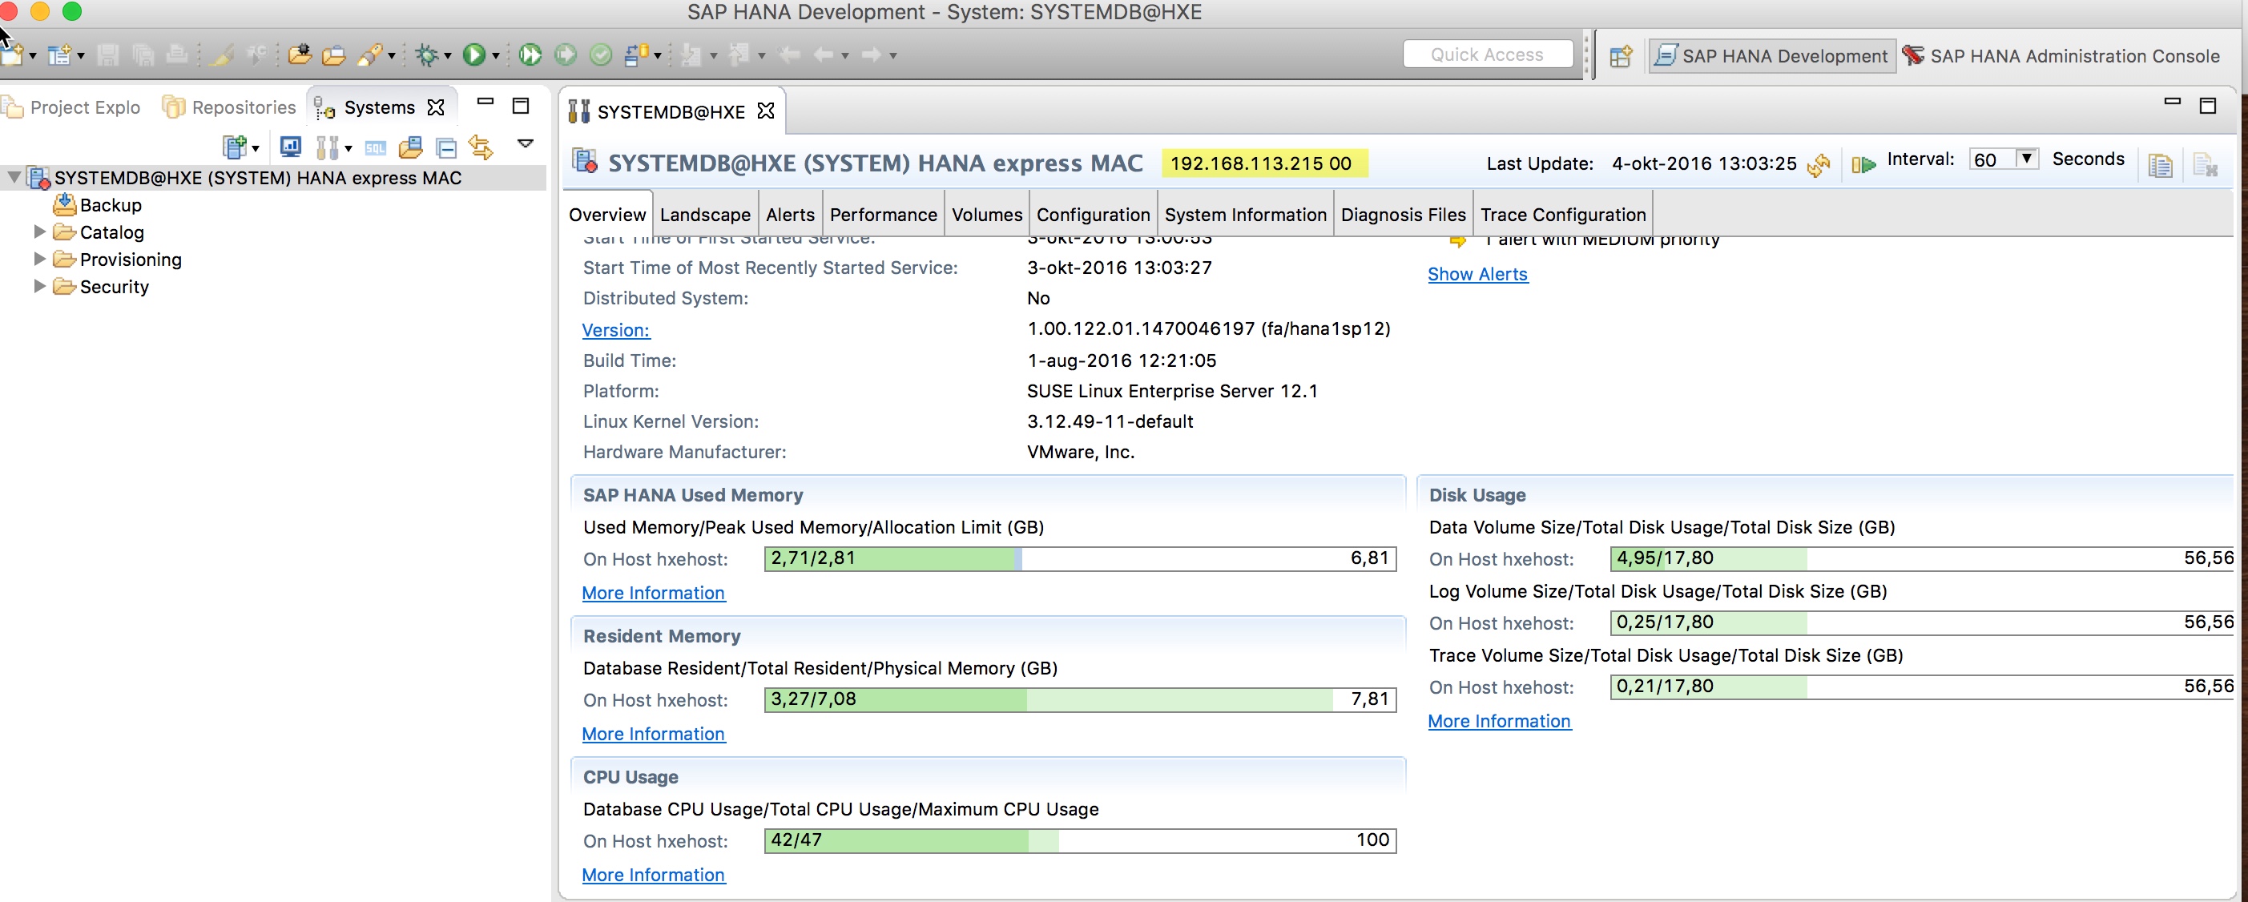Click the Open Perspective icon
Viewport: 2248px width, 902px height.
point(1621,56)
